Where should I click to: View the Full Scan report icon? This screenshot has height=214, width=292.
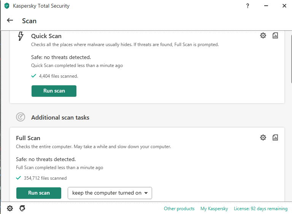[x=275, y=137]
